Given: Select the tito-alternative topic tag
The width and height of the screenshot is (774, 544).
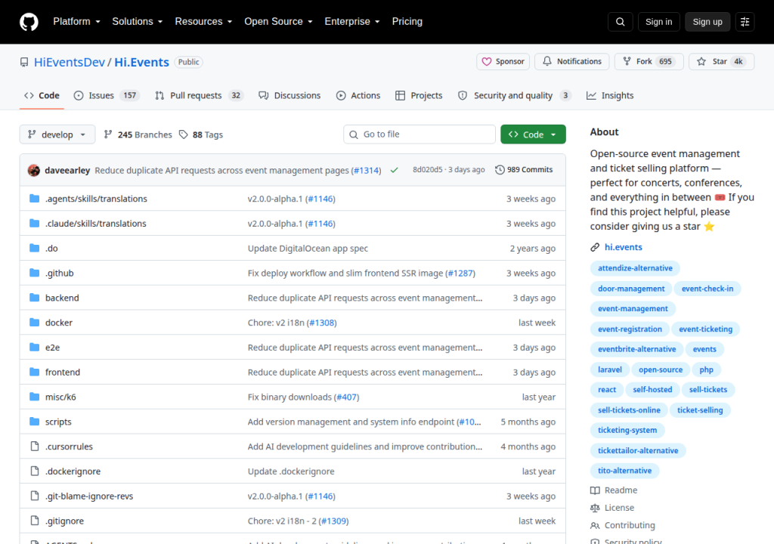Looking at the screenshot, I should coord(624,471).
